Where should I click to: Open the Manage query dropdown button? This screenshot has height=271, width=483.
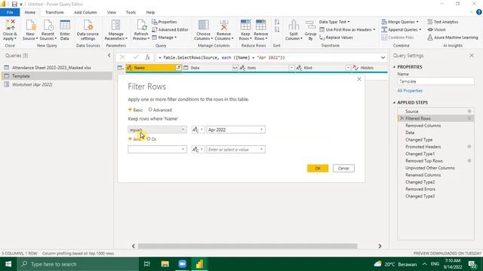coord(165,38)
